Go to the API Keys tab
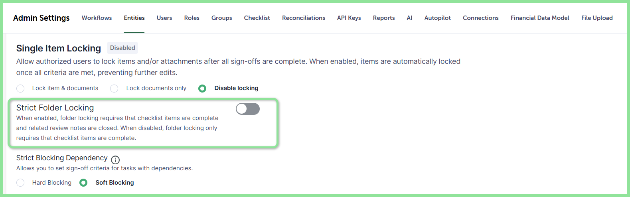 pyautogui.click(x=349, y=18)
